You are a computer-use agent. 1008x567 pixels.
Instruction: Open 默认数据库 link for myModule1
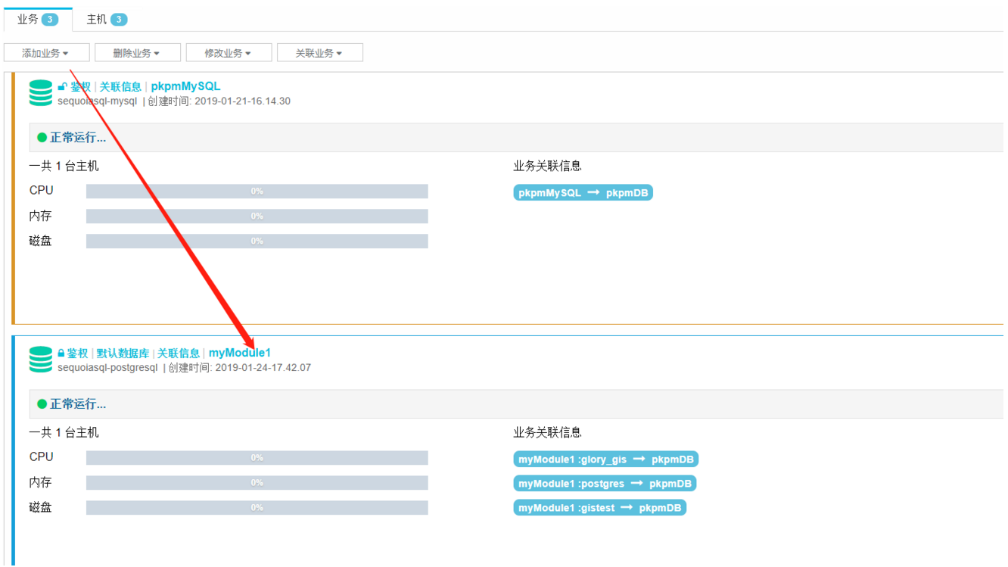pos(123,354)
